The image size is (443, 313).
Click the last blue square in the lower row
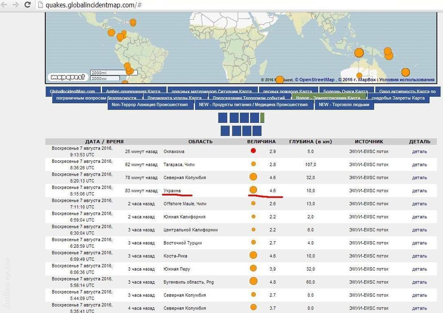pos(257,131)
